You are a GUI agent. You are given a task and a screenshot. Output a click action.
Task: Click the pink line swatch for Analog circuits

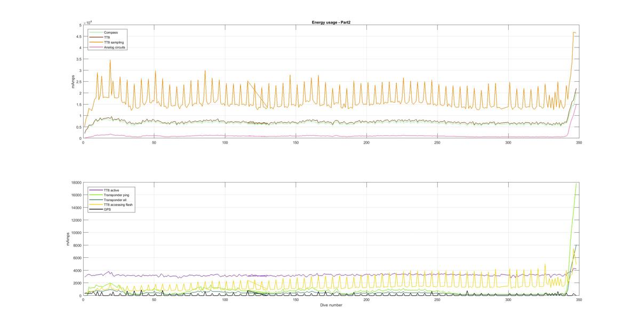point(97,48)
